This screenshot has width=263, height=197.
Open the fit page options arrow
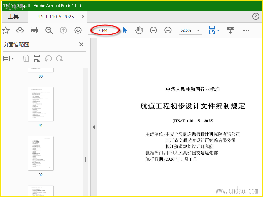[x=218, y=30]
